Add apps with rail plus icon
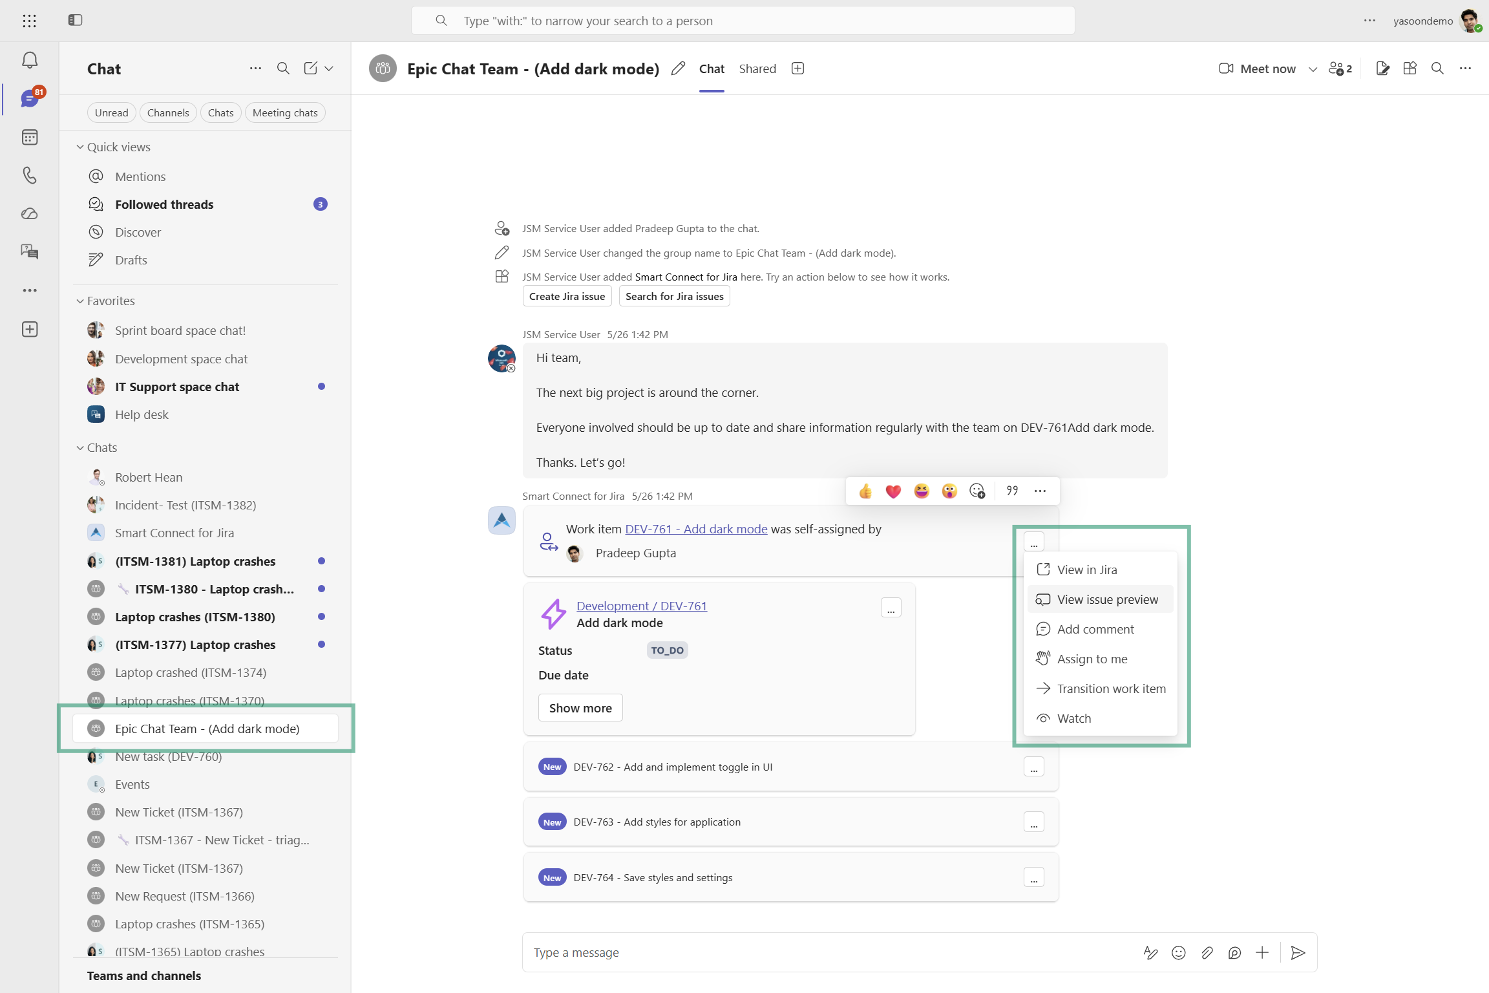The height and width of the screenshot is (993, 1489). click(30, 329)
